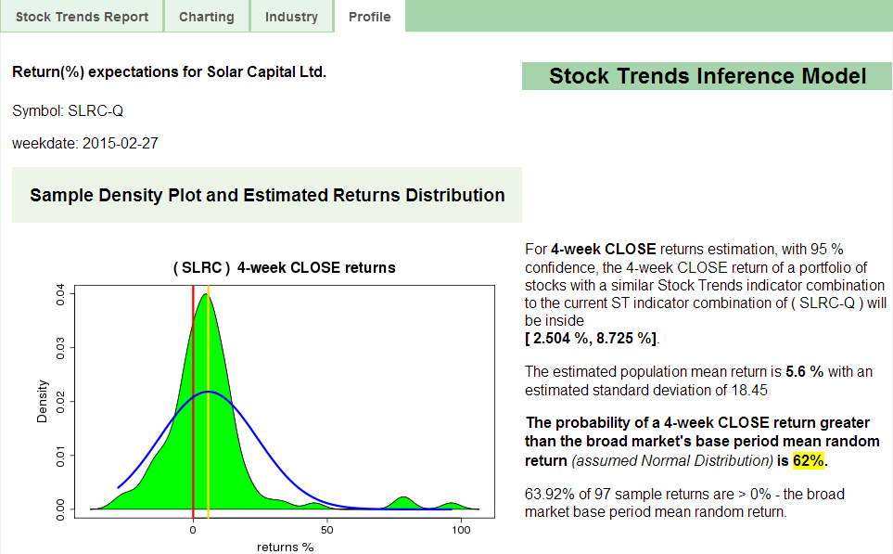Click the bold 5.6 % mean return value
893x554 pixels.
[x=804, y=371]
